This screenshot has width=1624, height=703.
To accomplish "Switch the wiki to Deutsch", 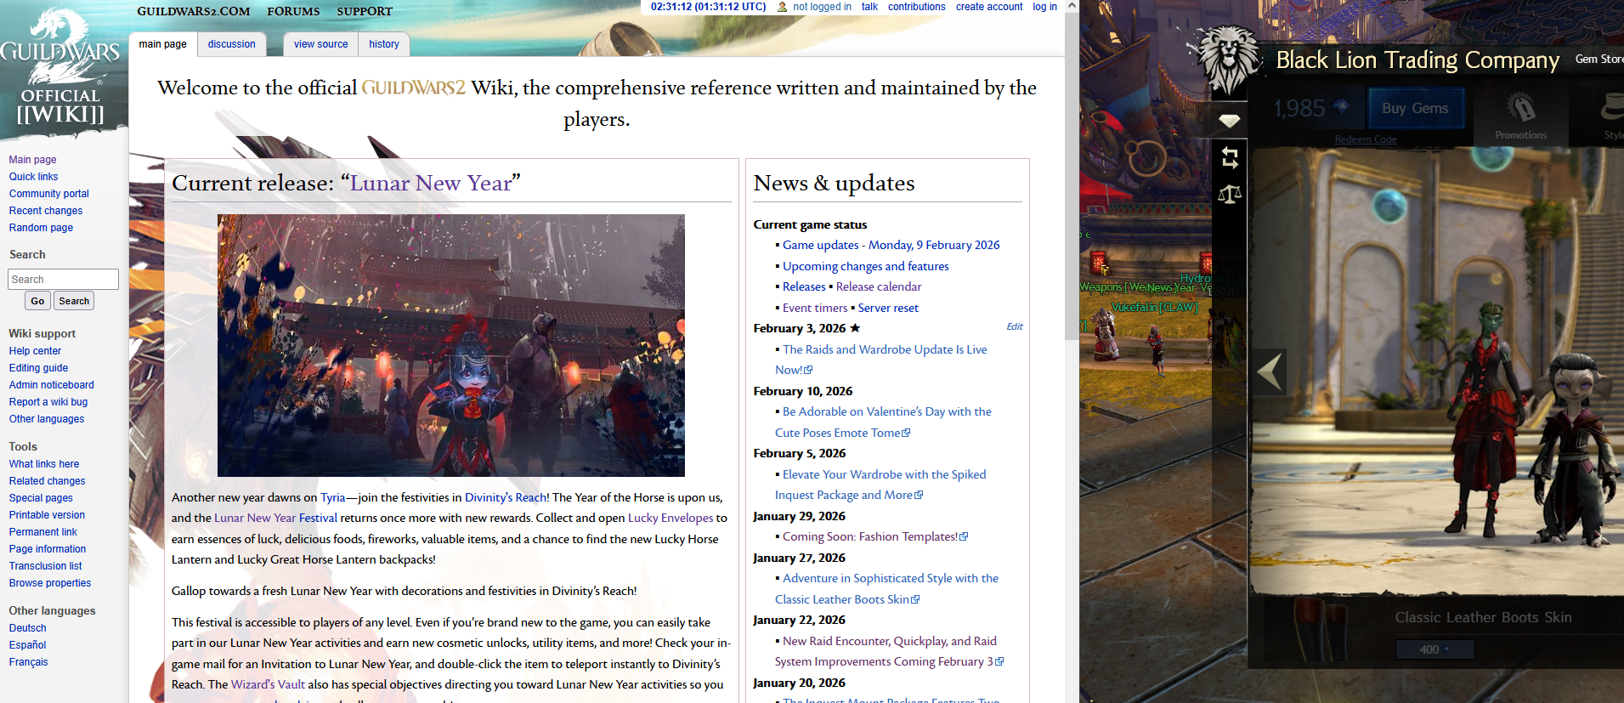I will click(28, 628).
